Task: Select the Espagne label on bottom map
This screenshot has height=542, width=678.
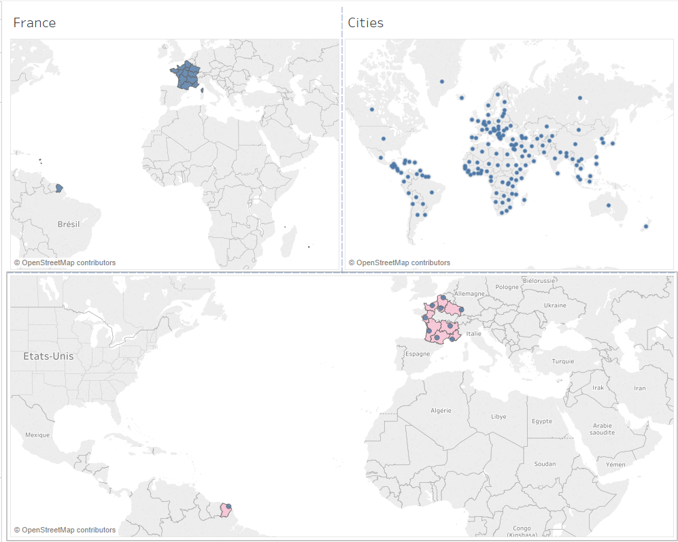Action: tap(419, 354)
